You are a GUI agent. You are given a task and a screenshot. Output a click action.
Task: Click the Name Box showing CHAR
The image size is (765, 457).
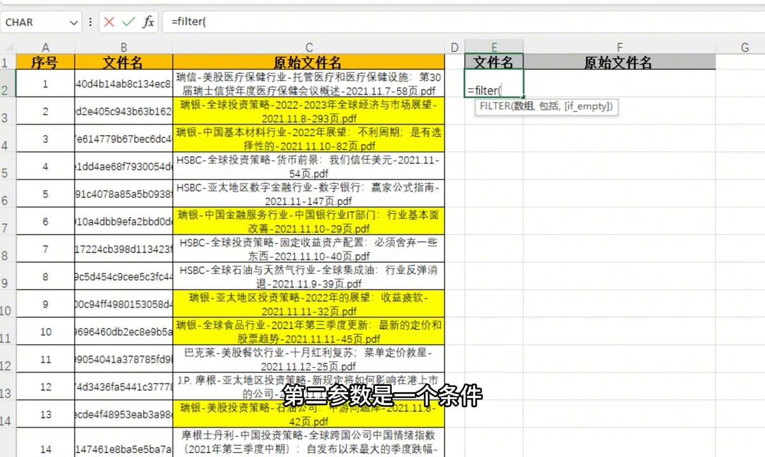coord(35,22)
